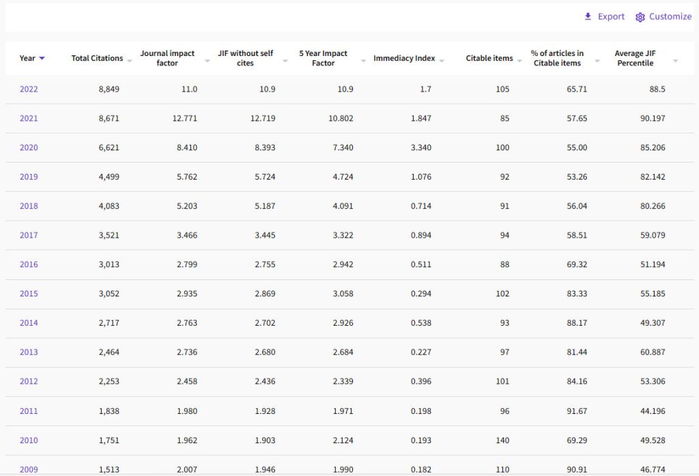The width and height of the screenshot is (699, 476).
Task: Click % of articles sort arrow
Action: [x=597, y=60]
